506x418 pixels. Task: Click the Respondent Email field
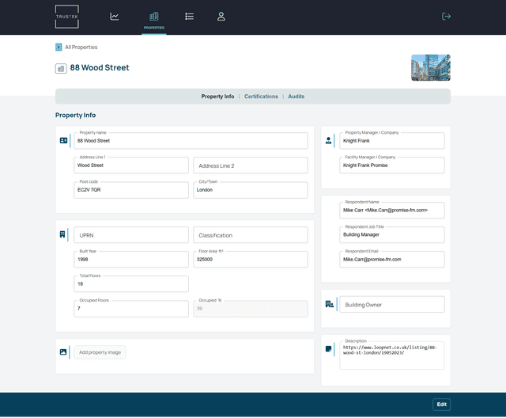[x=392, y=260]
